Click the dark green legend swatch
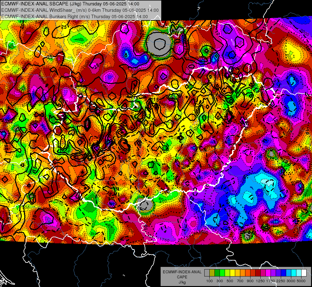312x287 pixels. (x=217, y=273)
